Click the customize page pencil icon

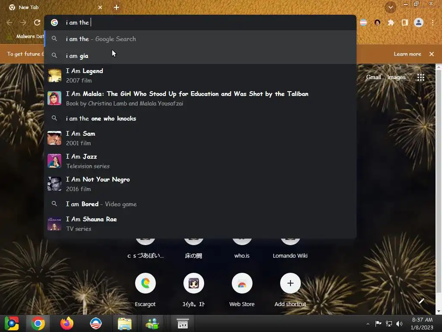click(421, 301)
